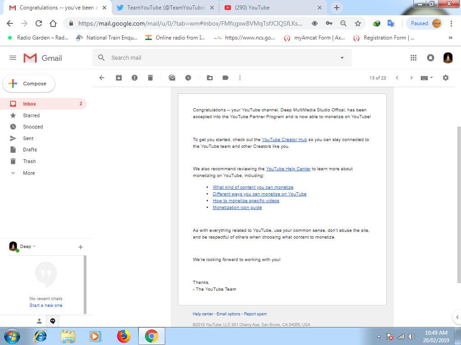Open the Google apps grid
The width and height of the screenshot is (461, 345).
pos(414,58)
